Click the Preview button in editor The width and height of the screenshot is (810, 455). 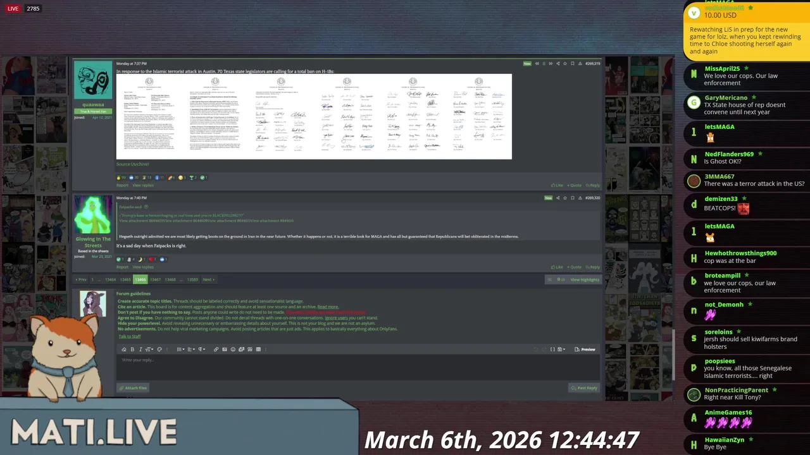point(585,349)
